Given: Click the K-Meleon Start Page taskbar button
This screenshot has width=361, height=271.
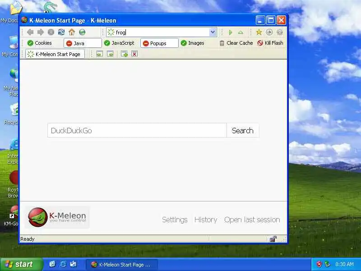Looking at the screenshot, I should (x=122, y=265).
